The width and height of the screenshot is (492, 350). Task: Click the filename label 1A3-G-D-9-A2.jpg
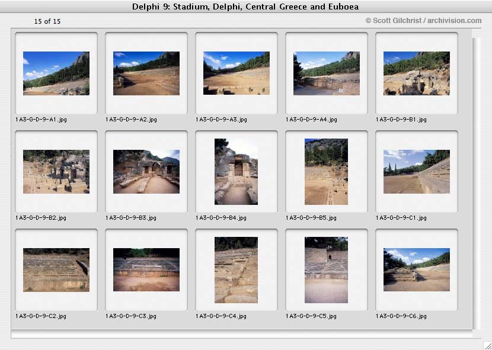click(x=131, y=120)
